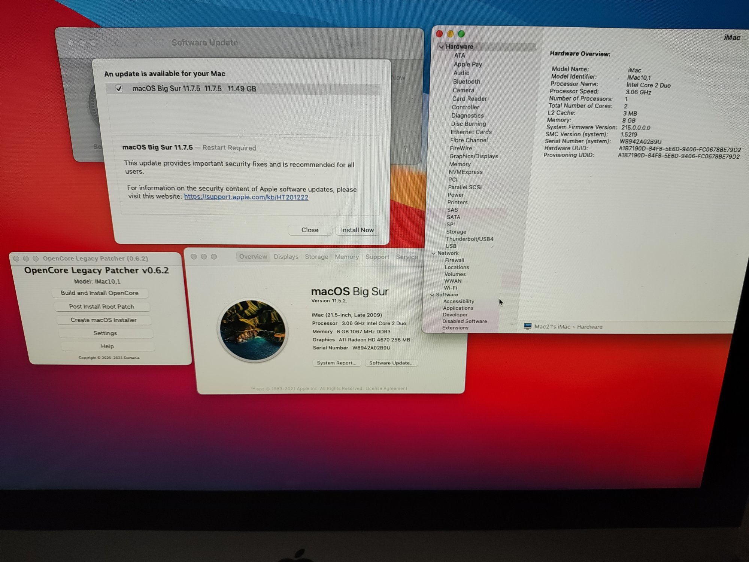Image resolution: width=749 pixels, height=562 pixels.
Task: Click the macOS Big Sur artwork icon
Action: tap(253, 330)
